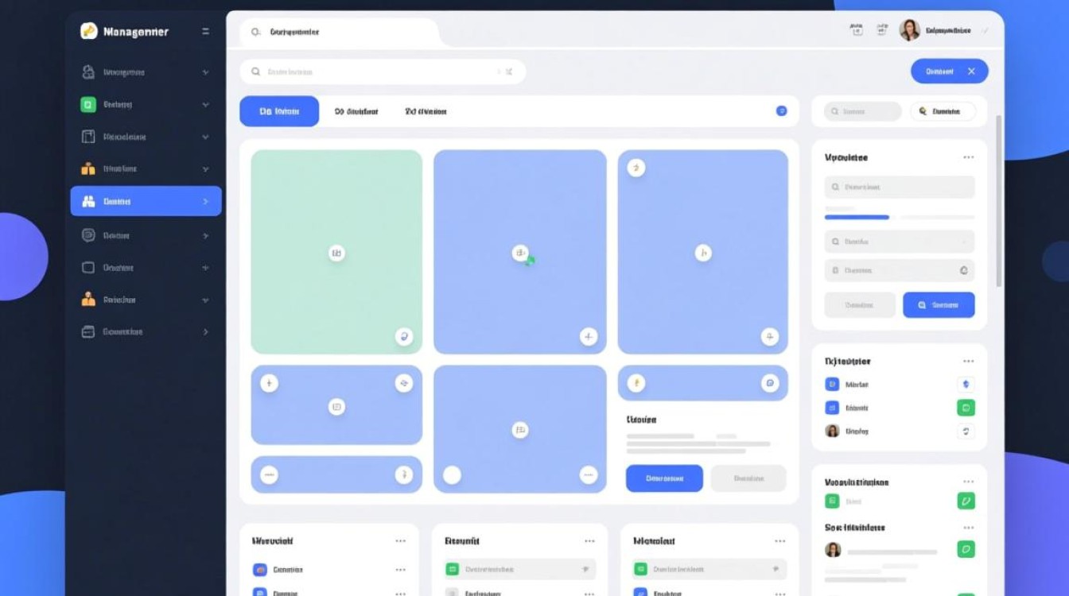Viewport: 1069px width, 596px height.
Task: Click the yellow key logo beside Managenner
Action: (x=88, y=31)
